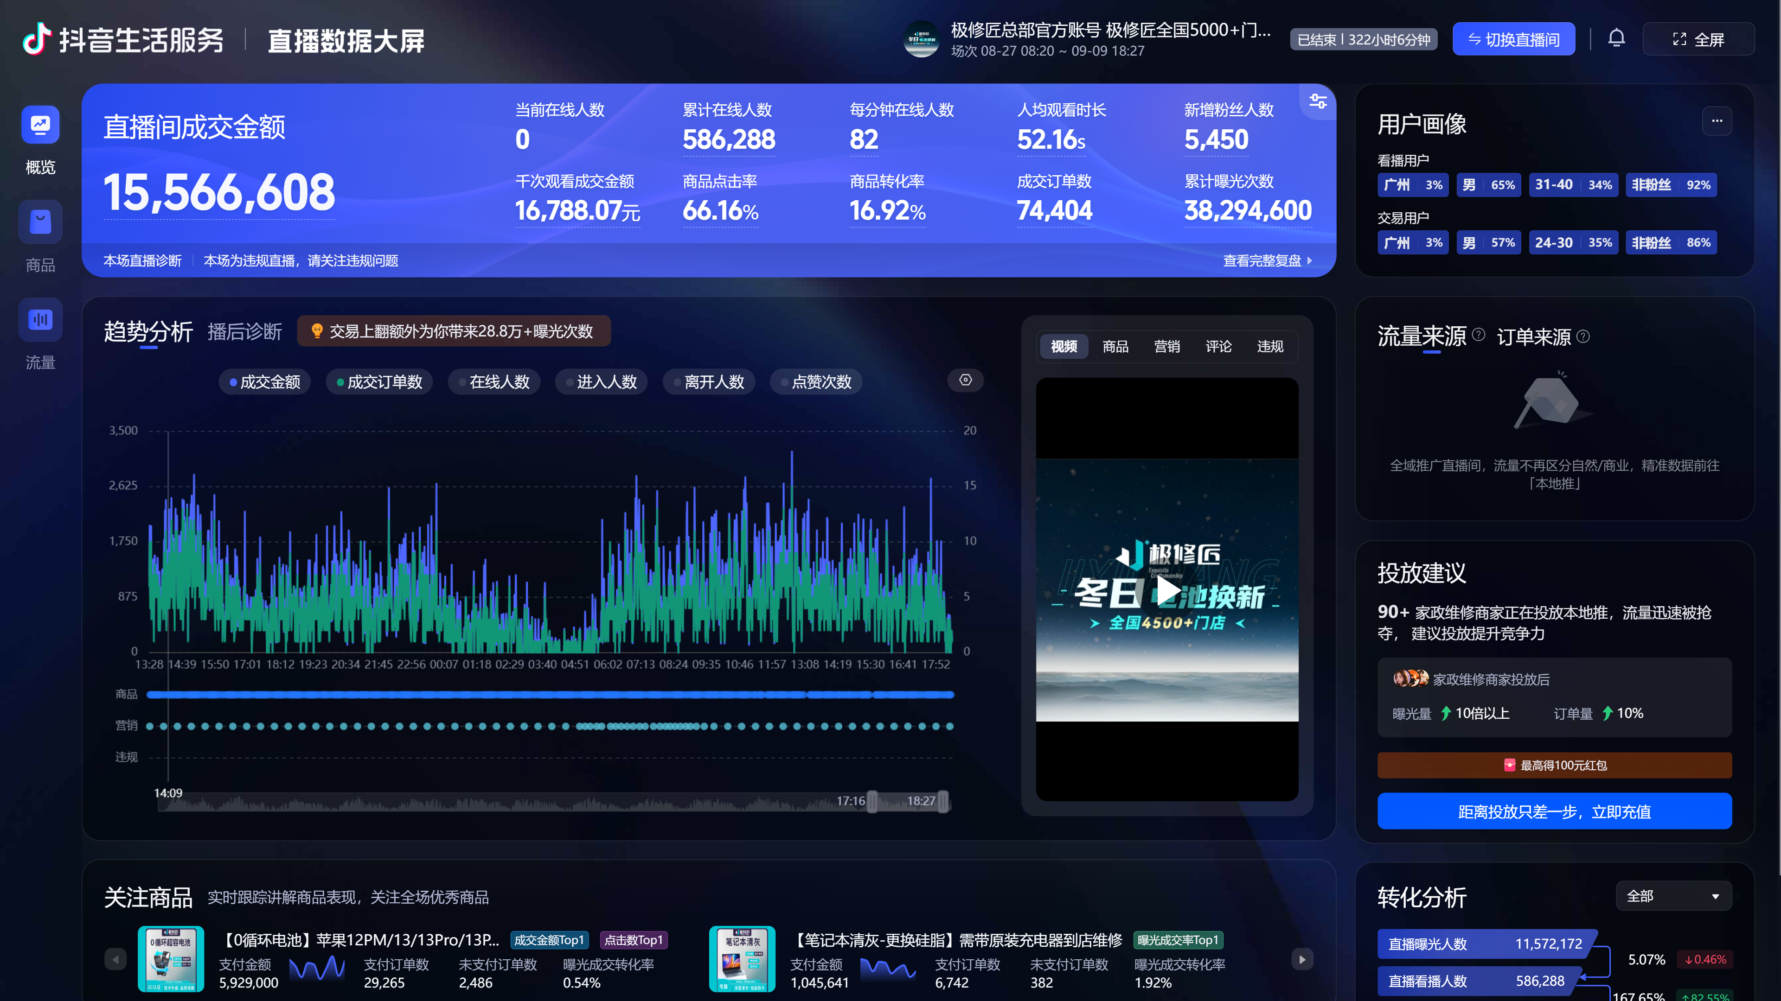Viewport: 1781px width, 1001px height.
Task: Select the 订单来源 tab
Action: click(1534, 337)
